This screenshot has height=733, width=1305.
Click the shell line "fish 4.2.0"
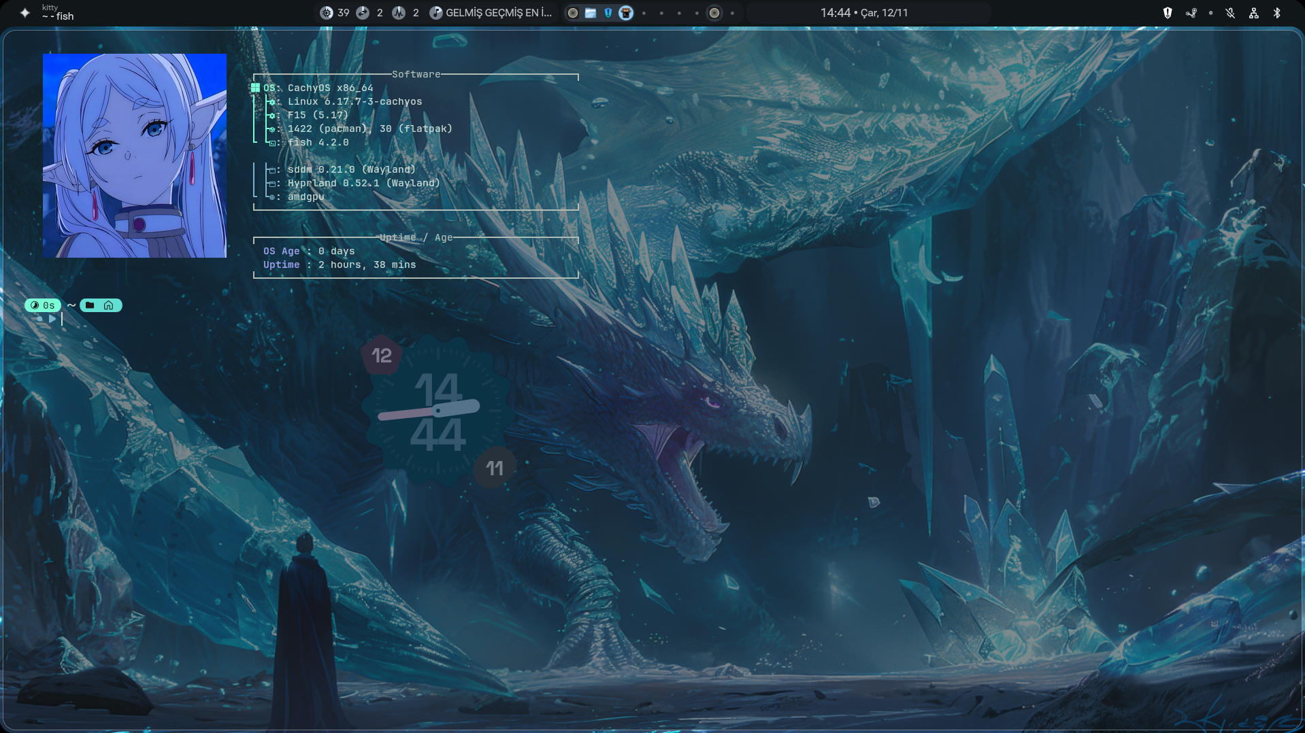point(308,142)
